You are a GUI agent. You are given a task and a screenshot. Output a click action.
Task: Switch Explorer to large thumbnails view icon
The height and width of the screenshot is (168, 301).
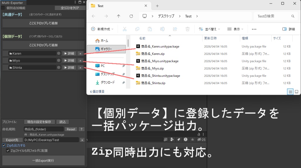[296, 92]
